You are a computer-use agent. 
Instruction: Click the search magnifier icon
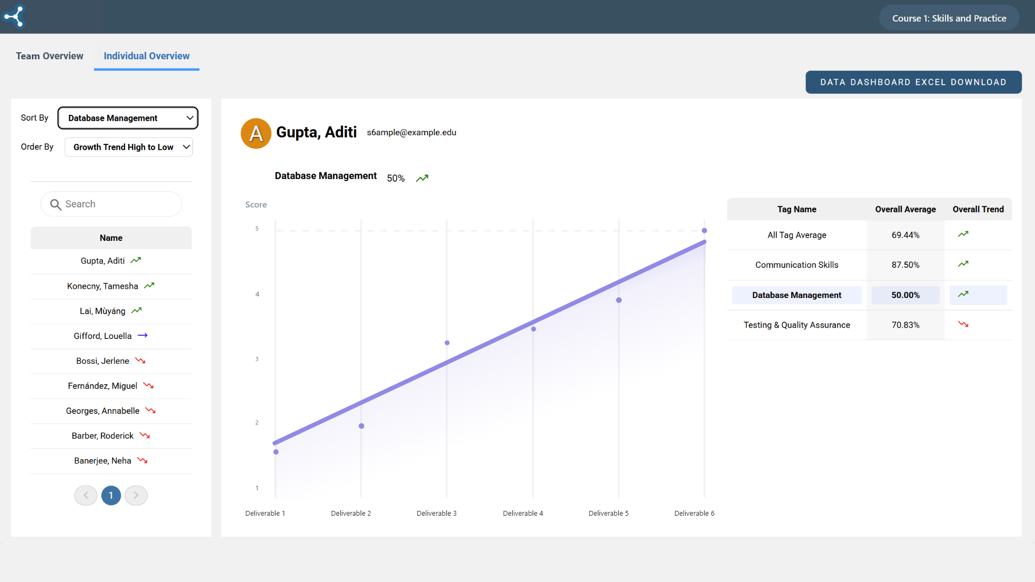56,205
